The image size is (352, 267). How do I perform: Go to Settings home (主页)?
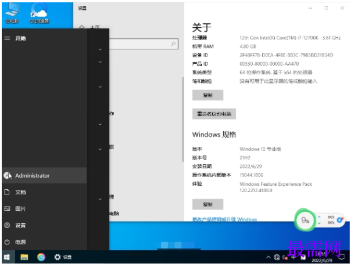pyautogui.click(x=90, y=27)
